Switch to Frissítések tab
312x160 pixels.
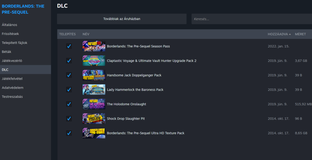(25, 34)
